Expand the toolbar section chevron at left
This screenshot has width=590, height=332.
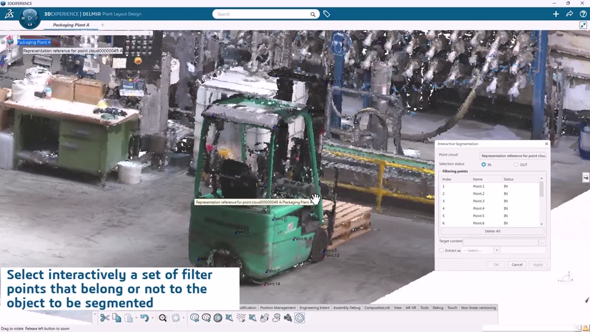click(95, 313)
